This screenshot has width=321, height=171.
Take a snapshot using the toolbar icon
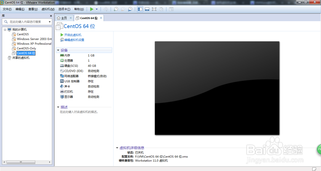pos(116,9)
